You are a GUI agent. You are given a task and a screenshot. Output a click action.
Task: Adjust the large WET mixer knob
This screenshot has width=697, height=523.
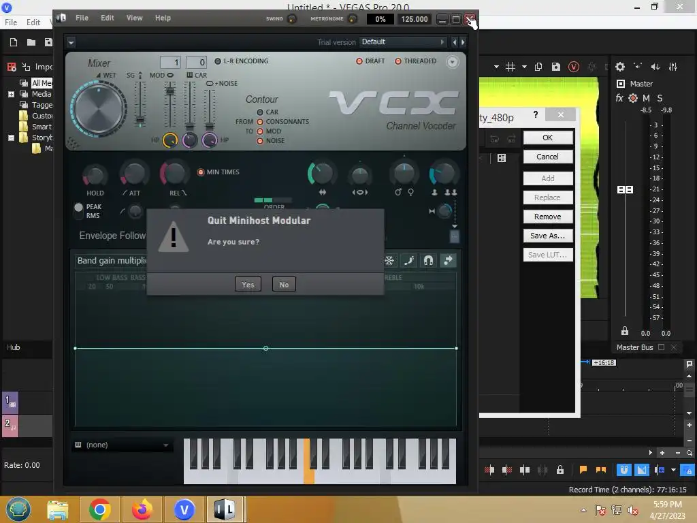[x=99, y=110]
